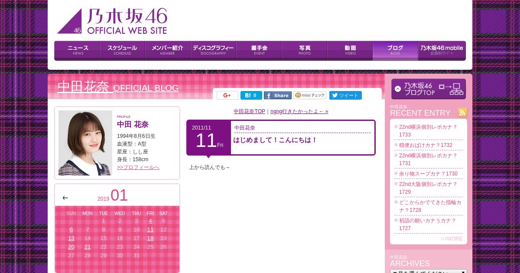
Task: Select calendar date 21
Action: click(88, 247)
